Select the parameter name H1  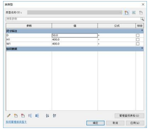tap(8, 40)
